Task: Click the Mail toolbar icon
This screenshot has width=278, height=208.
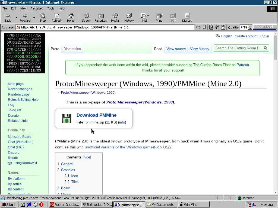Action: (x=144, y=16)
